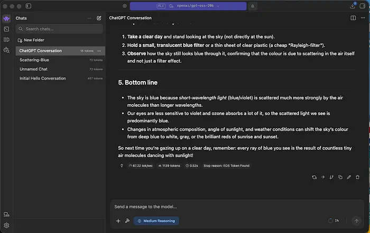Copy the assistant message

coord(340,177)
